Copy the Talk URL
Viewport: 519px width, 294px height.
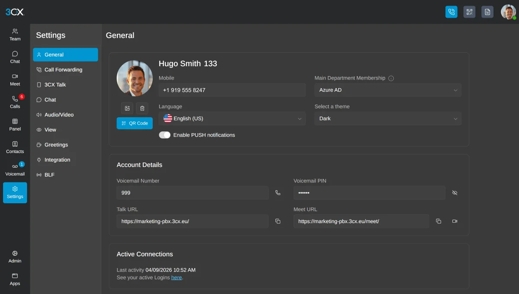point(278,221)
